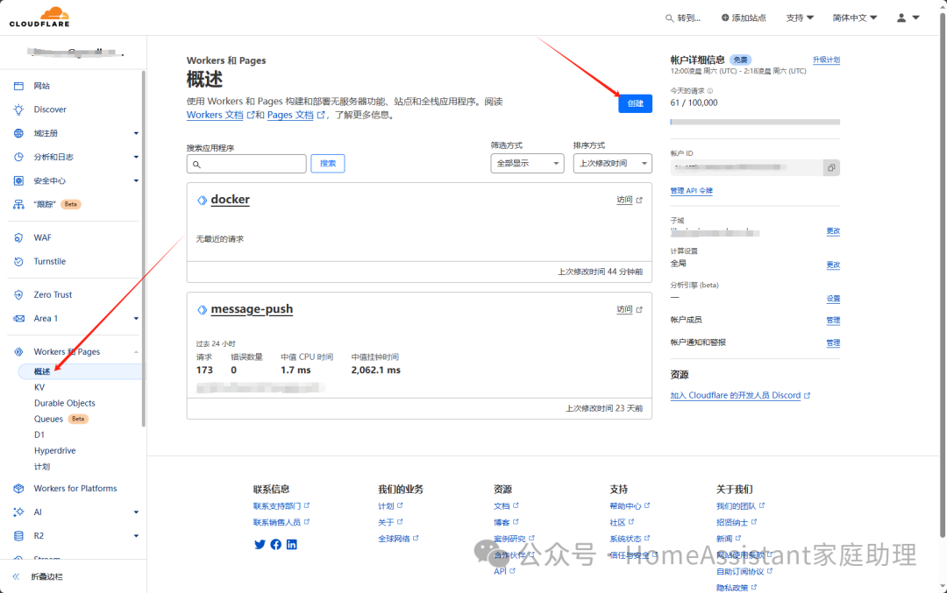Open the message-push application link
Image resolution: width=947 pixels, height=593 pixels.
pyautogui.click(x=252, y=309)
